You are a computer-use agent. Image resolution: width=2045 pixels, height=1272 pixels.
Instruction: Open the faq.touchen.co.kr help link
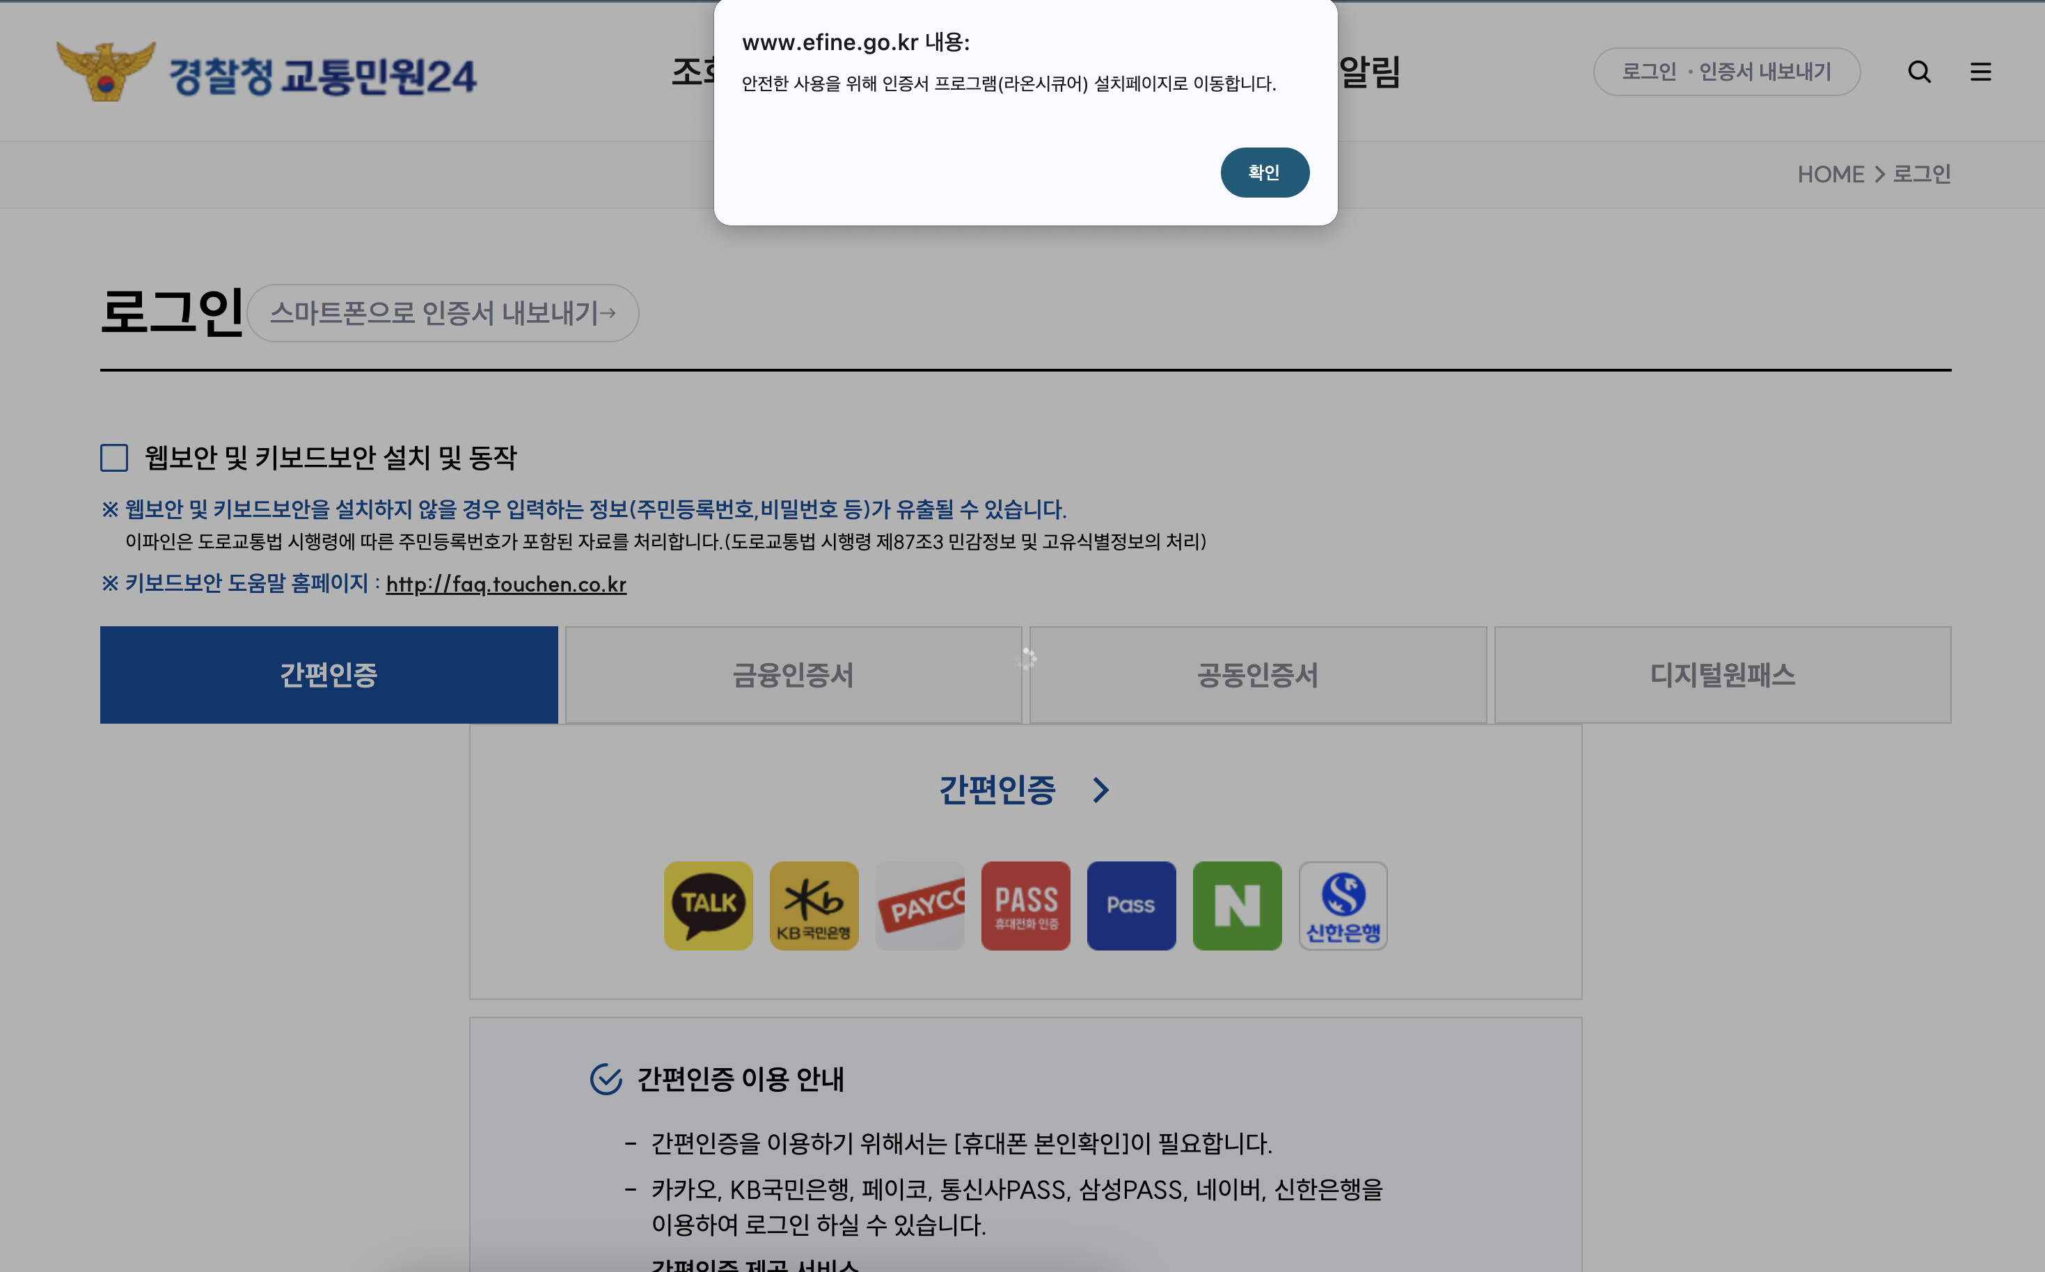pos(506,585)
